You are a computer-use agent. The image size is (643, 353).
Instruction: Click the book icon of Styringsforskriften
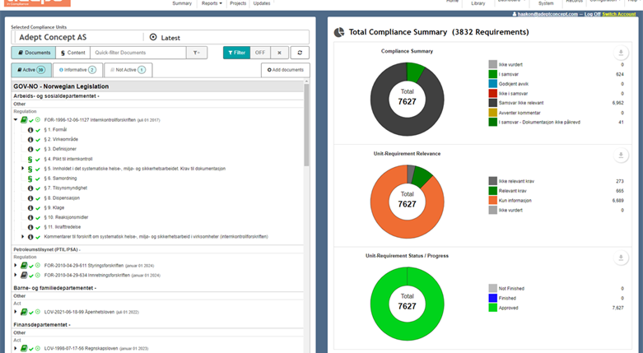[x=24, y=265]
